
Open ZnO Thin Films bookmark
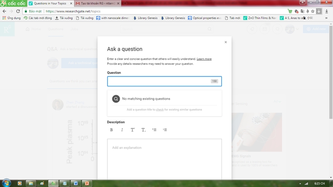(x=259, y=18)
